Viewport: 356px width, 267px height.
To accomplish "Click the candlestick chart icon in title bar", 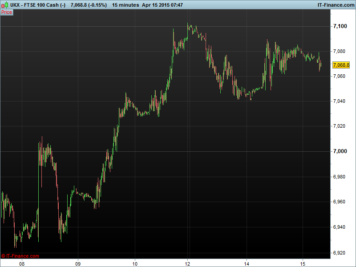I will (x=4, y=4).
